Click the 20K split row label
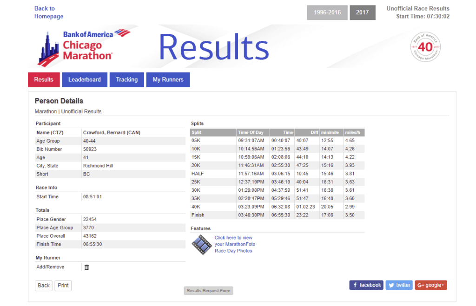 (x=196, y=165)
